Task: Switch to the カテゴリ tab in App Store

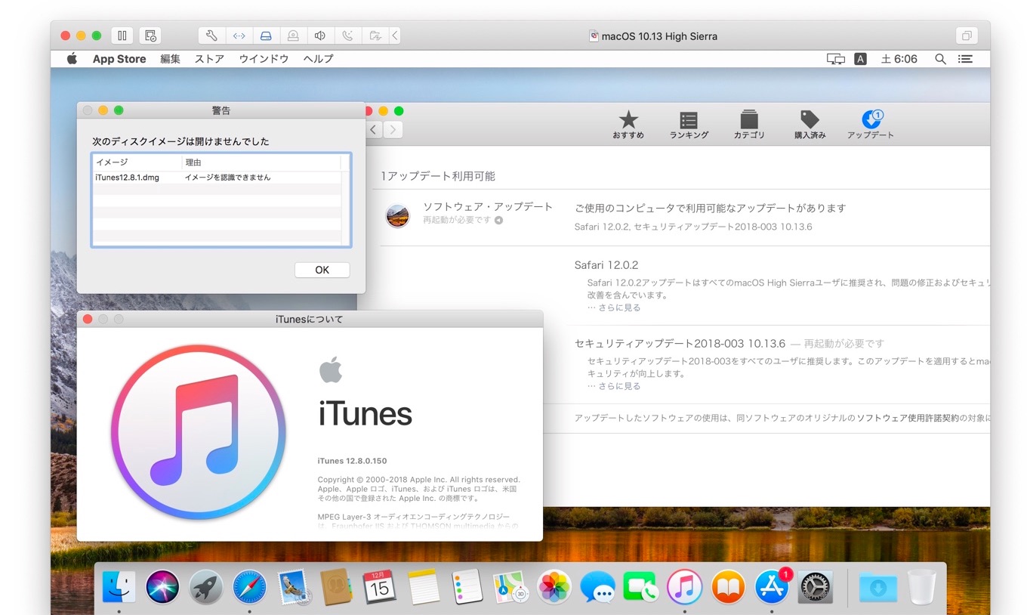Action: (749, 125)
